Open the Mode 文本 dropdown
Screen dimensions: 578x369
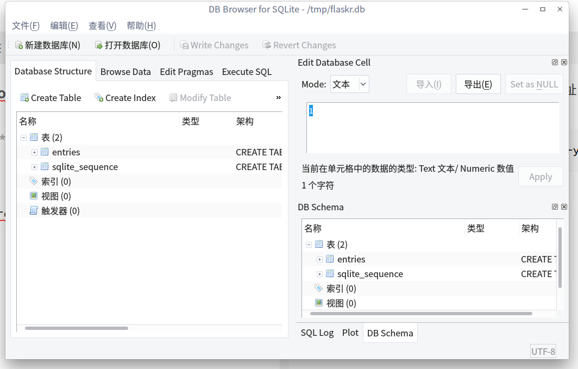[350, 84]
